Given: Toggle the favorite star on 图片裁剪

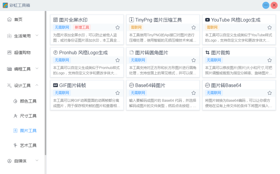Looking at the screenshot, I should 269,60.
